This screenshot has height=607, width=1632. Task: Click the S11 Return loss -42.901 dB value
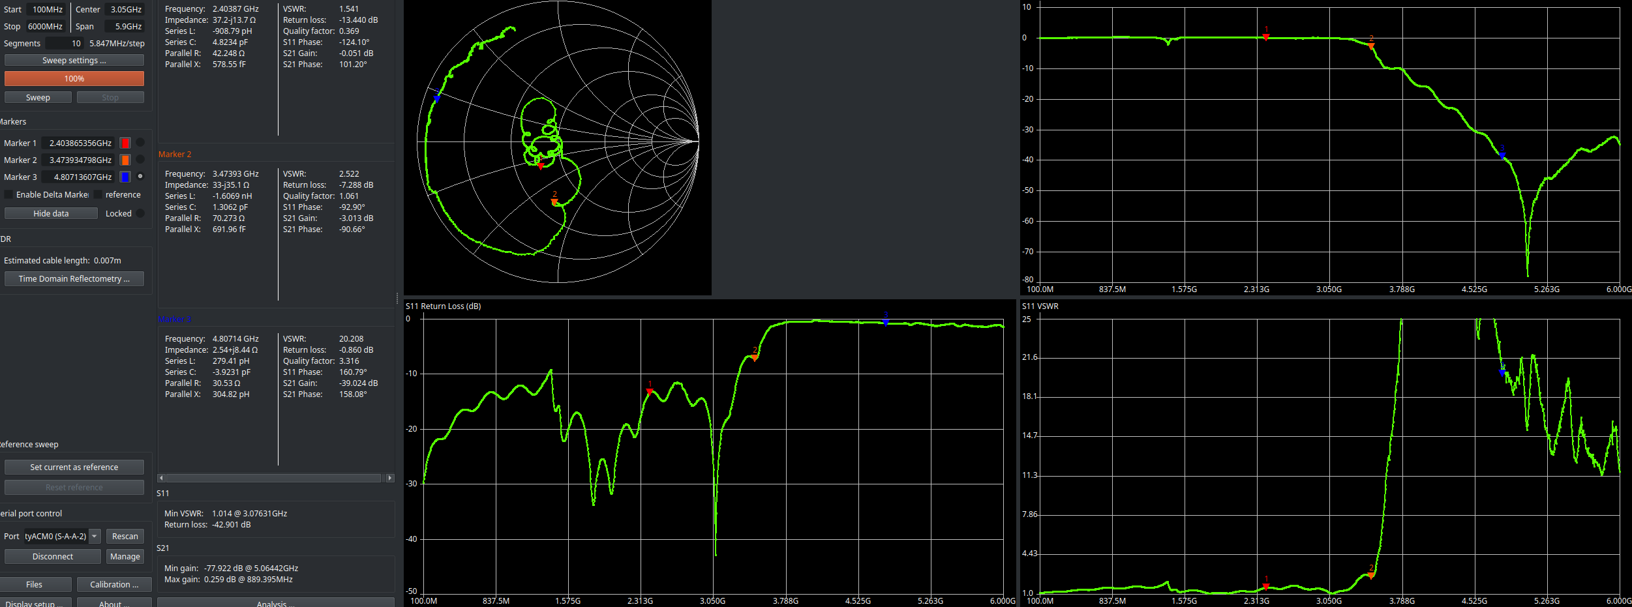(x=231, y=524)
